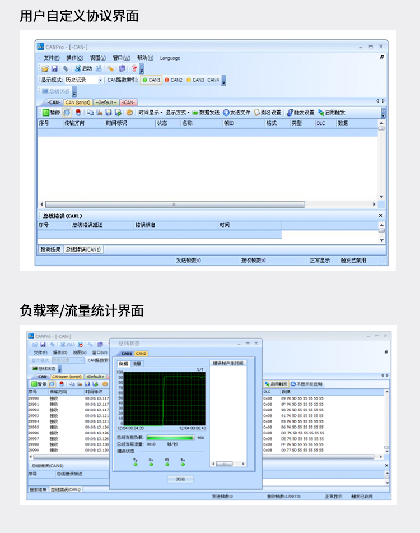The width and height of the screenshot is (420, 533).
Task: Click 帧ID column header
Action: coord(243,123)
